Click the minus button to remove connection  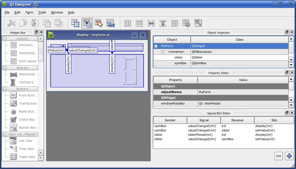click(278, 156)
